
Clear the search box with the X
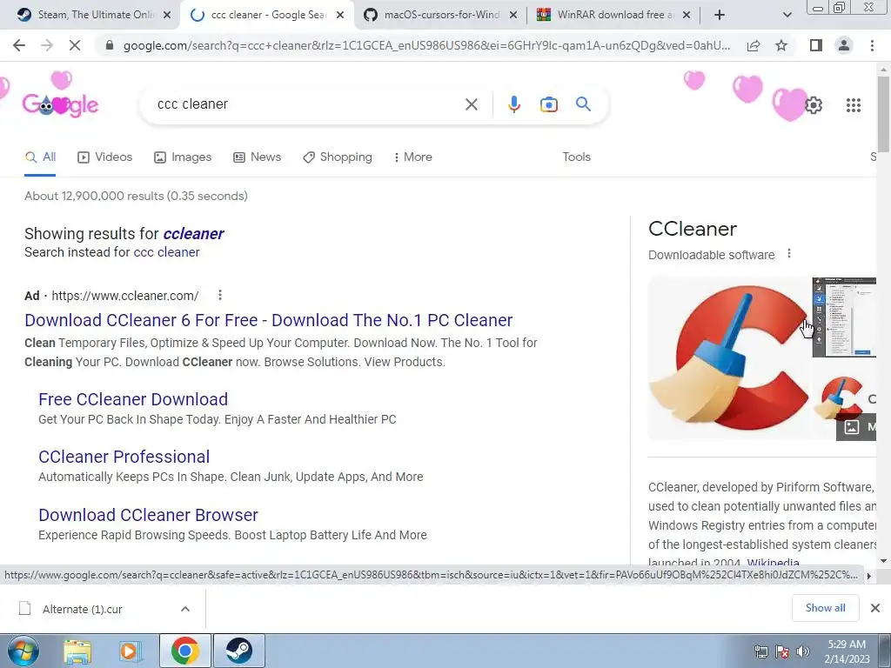(471, 104)
